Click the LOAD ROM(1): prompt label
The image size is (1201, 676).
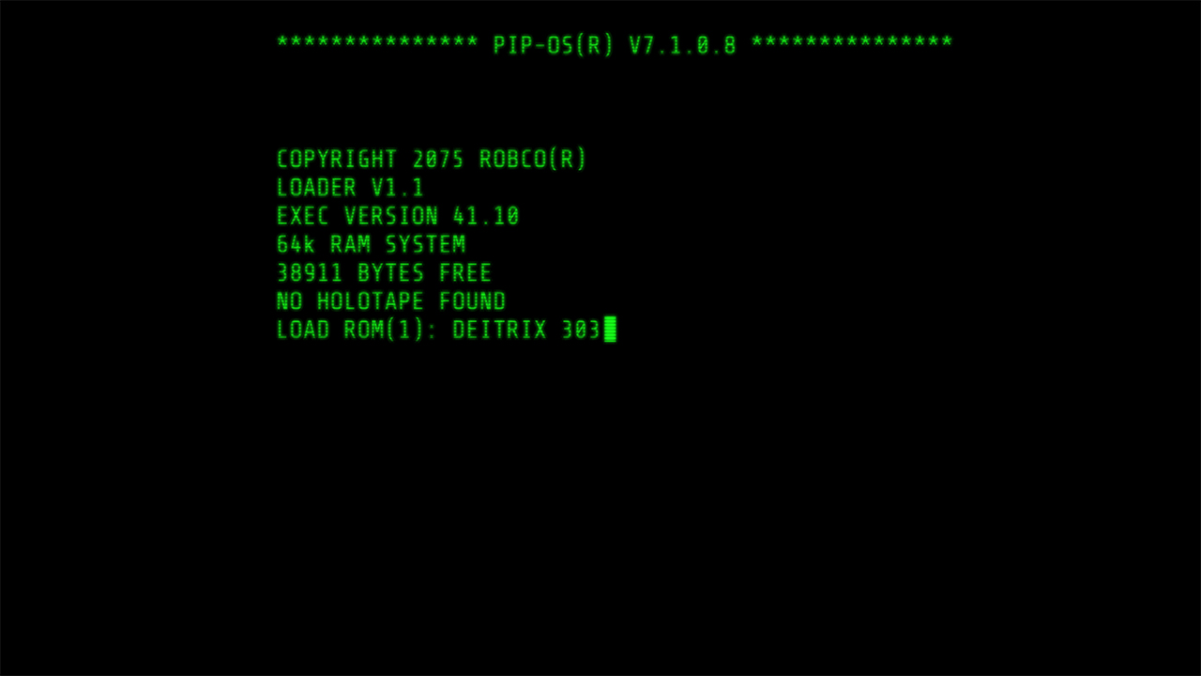[x=357, y=330]
